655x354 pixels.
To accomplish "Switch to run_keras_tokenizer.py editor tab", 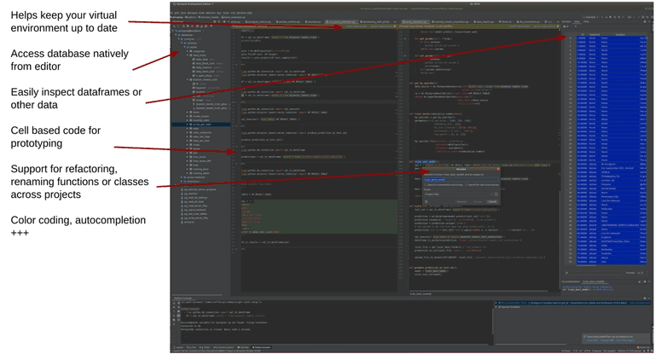I will click(340, 21).
